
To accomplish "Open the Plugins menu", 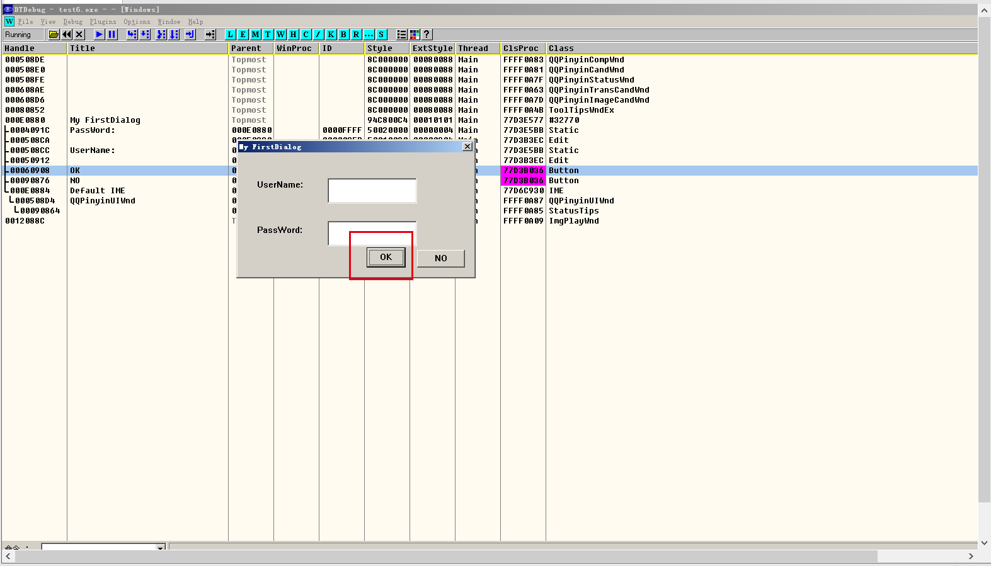I will click(103, 21).
